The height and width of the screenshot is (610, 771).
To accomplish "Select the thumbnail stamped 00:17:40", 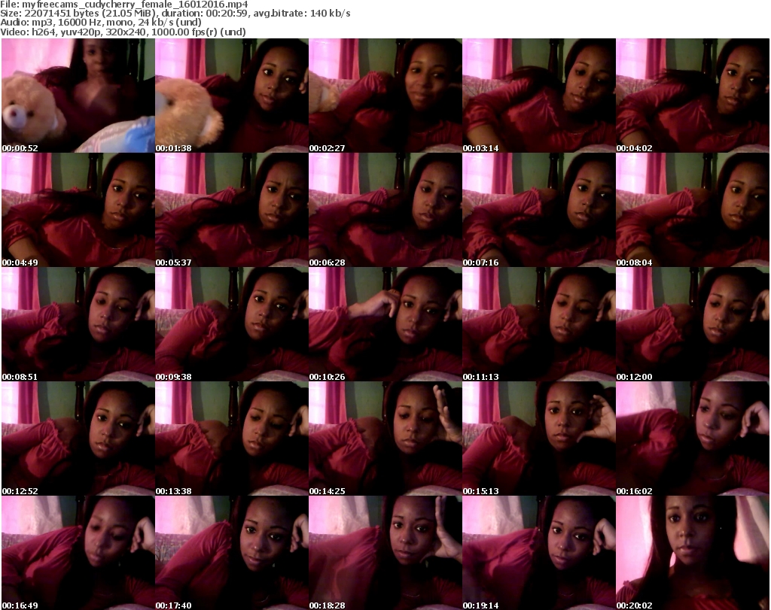I will coord(232,553).
